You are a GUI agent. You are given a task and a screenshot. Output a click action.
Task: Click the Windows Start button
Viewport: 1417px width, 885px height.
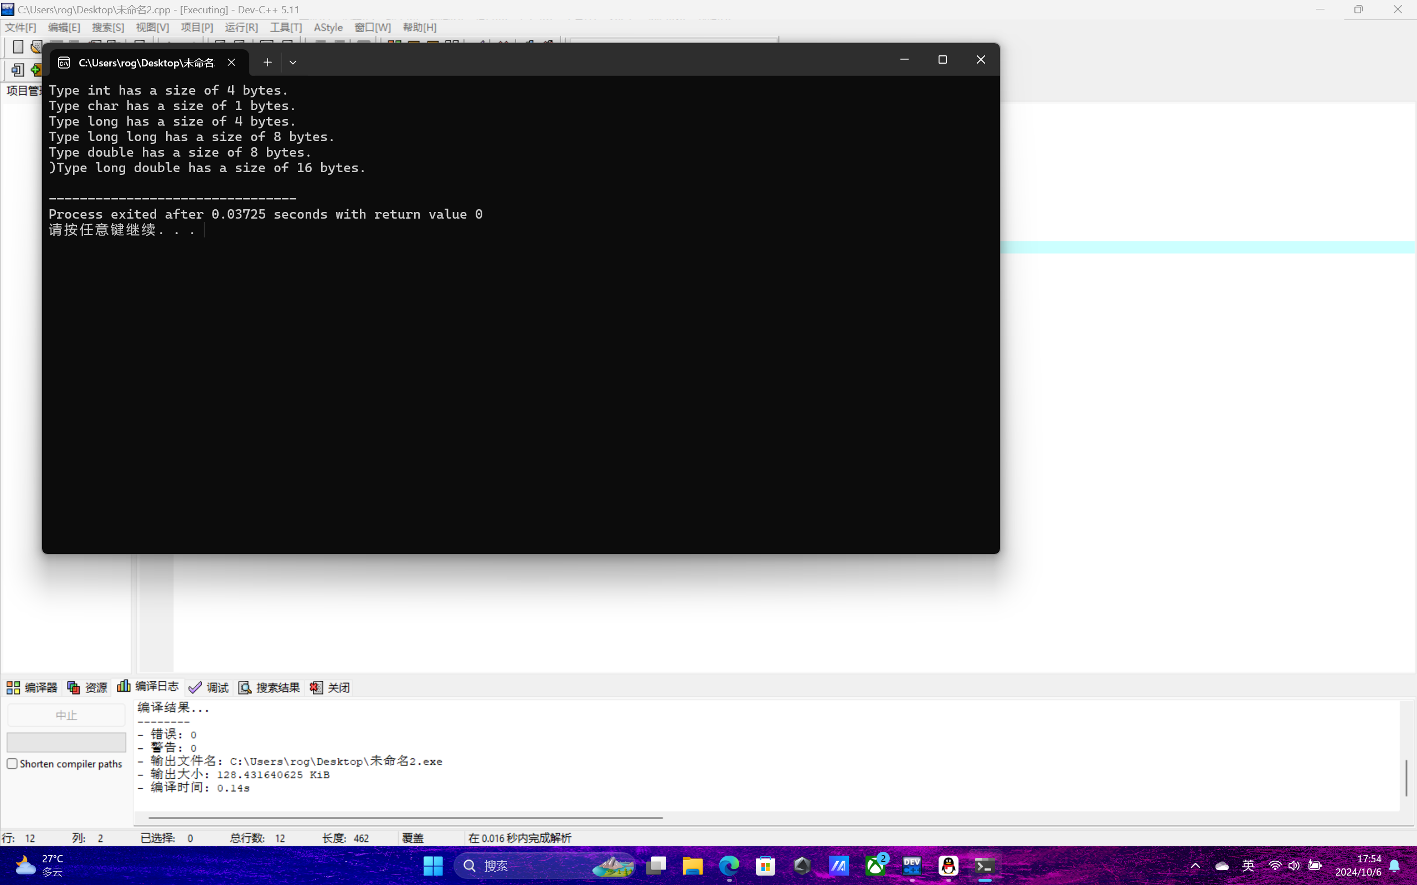pyautogui.click(x=432, y=865)
